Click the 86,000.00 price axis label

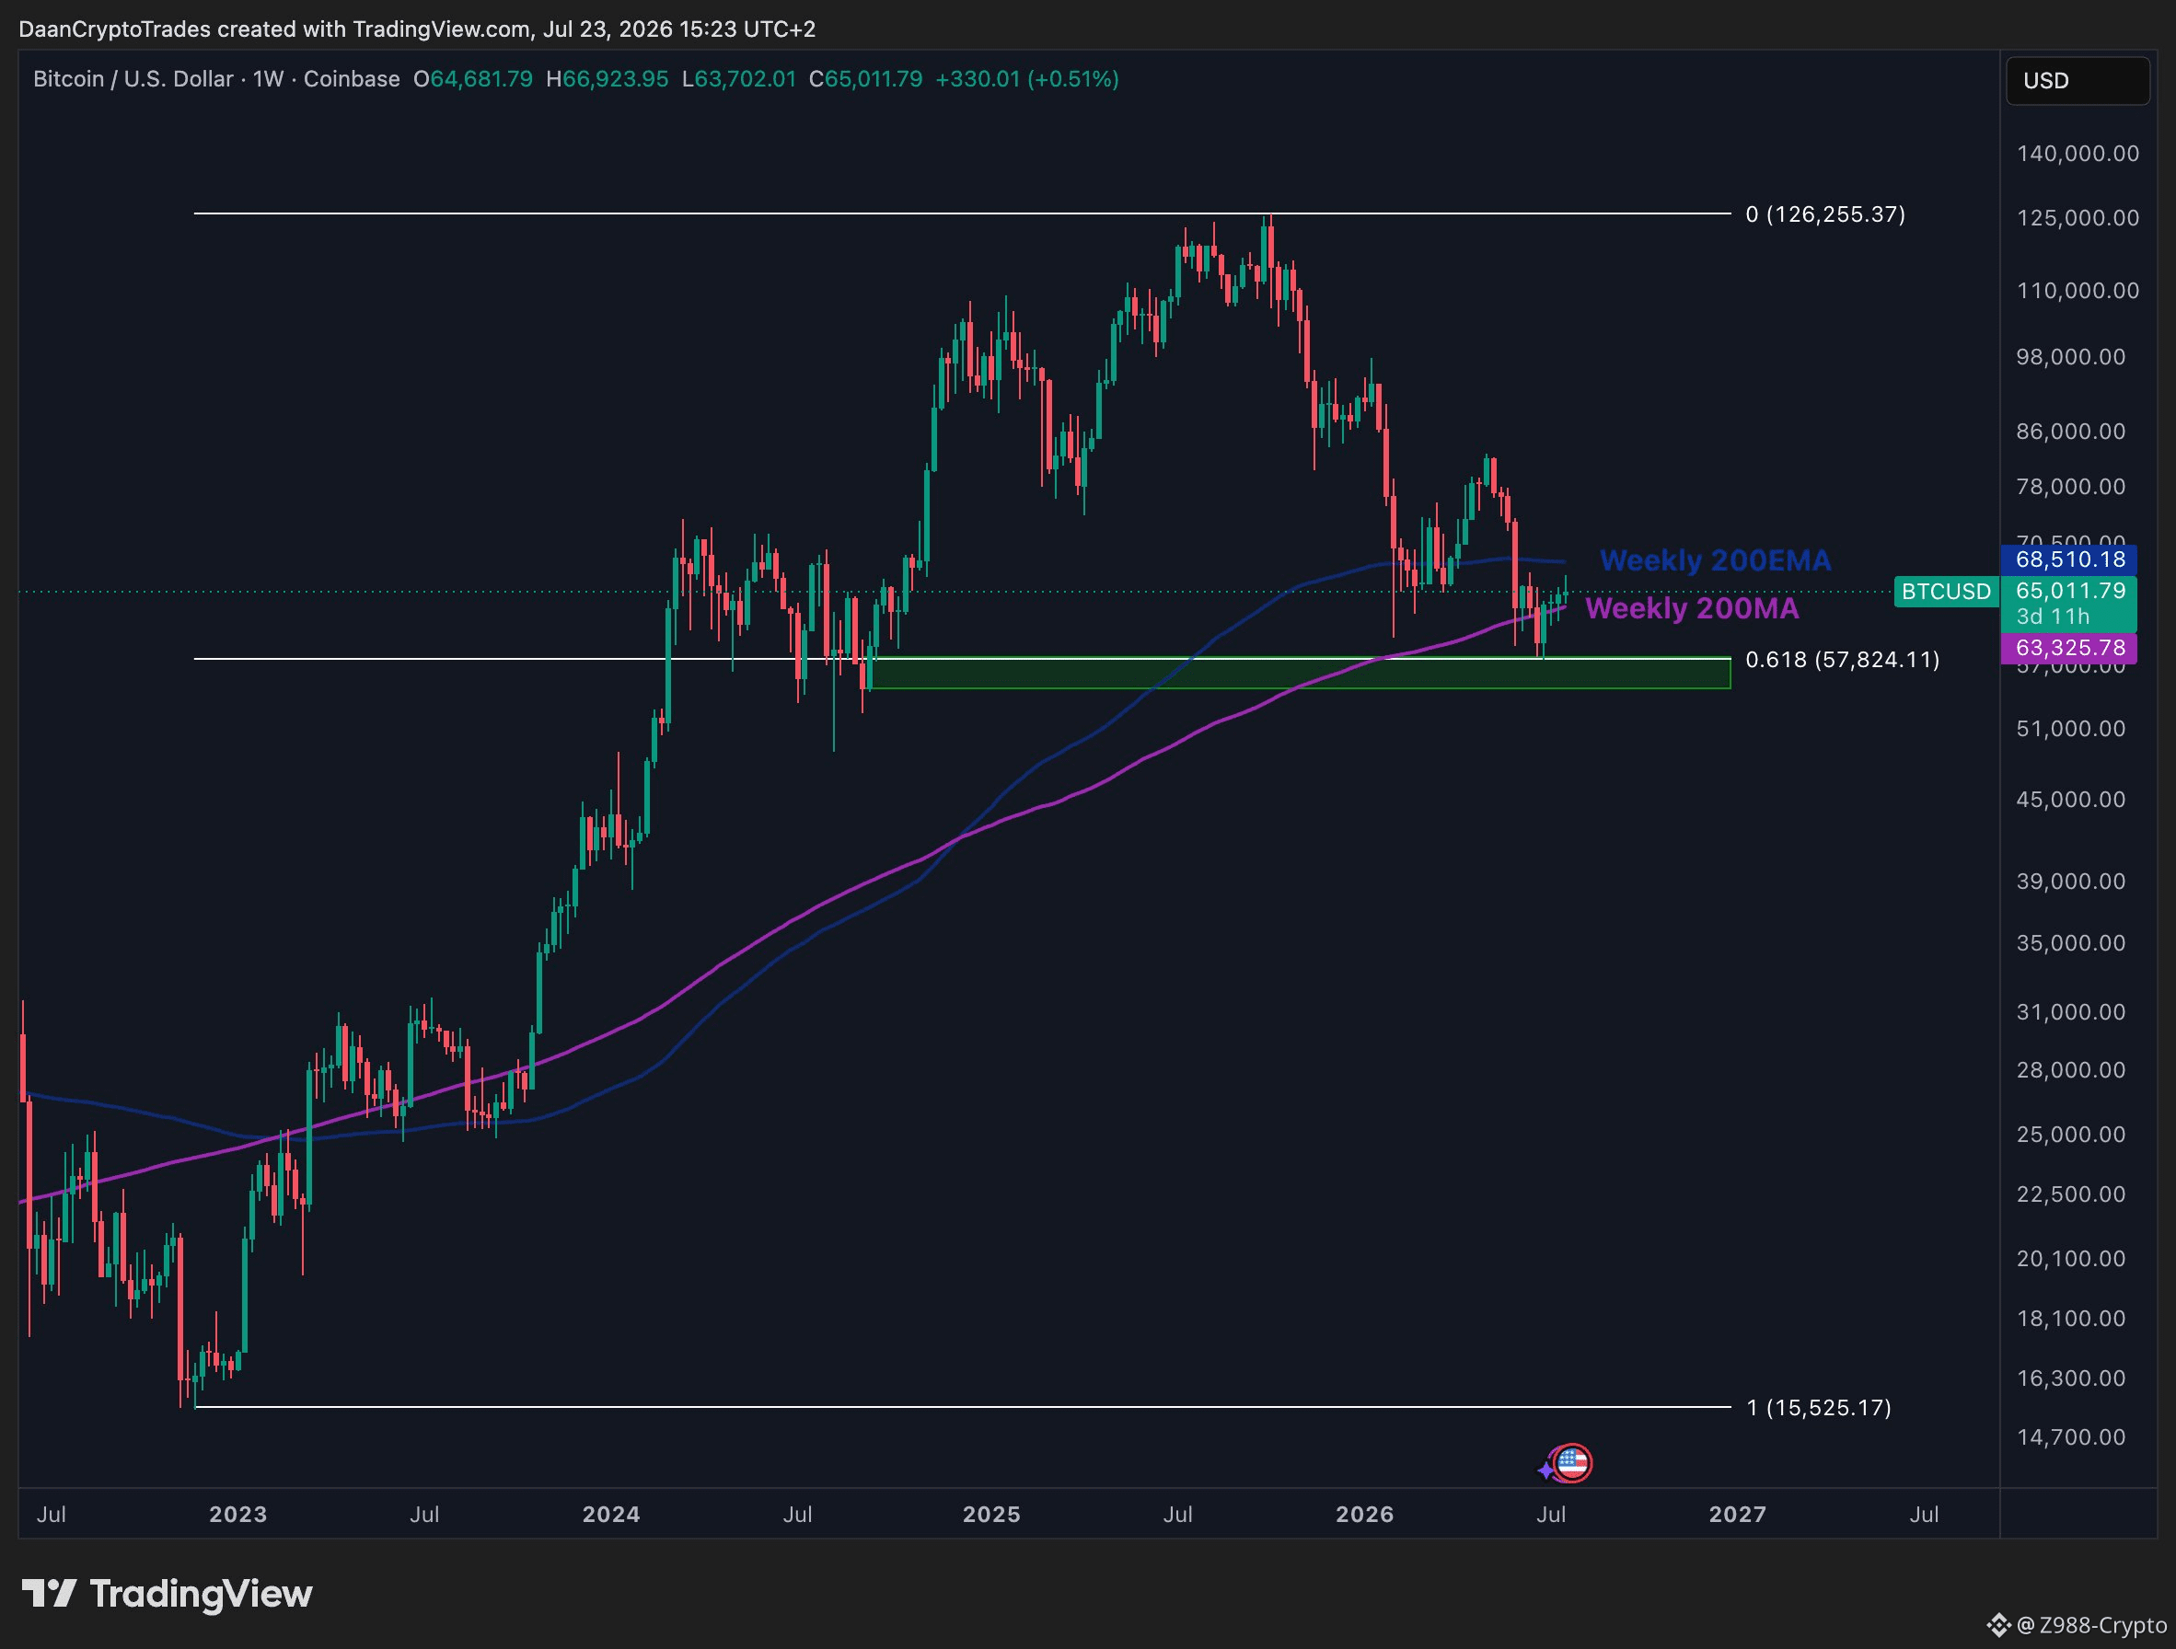pyautogui.click(x=2071, y=432)
